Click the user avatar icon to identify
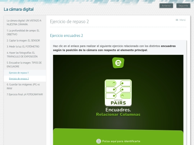The image size is (194, 145). pyautogui.click(x=98, y=141)
